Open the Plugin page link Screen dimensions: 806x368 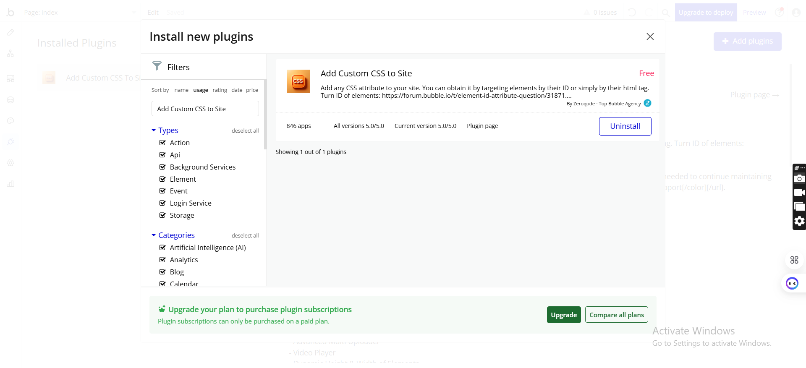(x=482, y=126)
